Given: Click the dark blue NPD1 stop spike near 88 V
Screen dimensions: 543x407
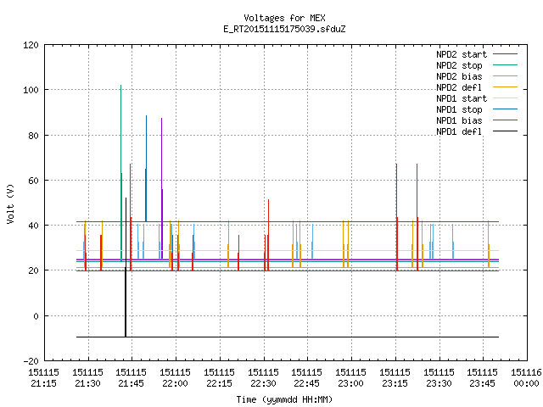Looking at the screenshot, I should tap(146, 168).
